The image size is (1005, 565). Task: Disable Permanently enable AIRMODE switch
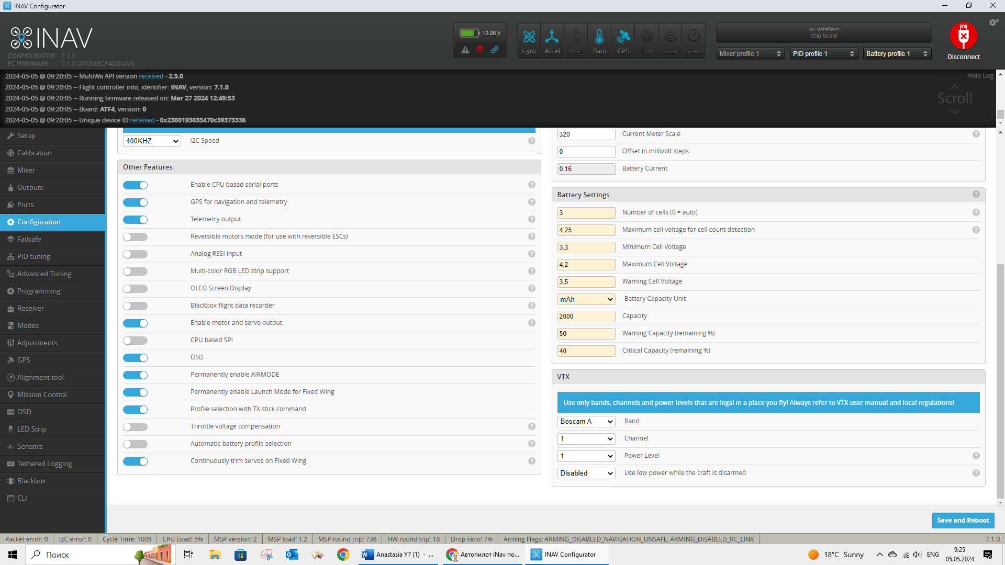[135, 375]
